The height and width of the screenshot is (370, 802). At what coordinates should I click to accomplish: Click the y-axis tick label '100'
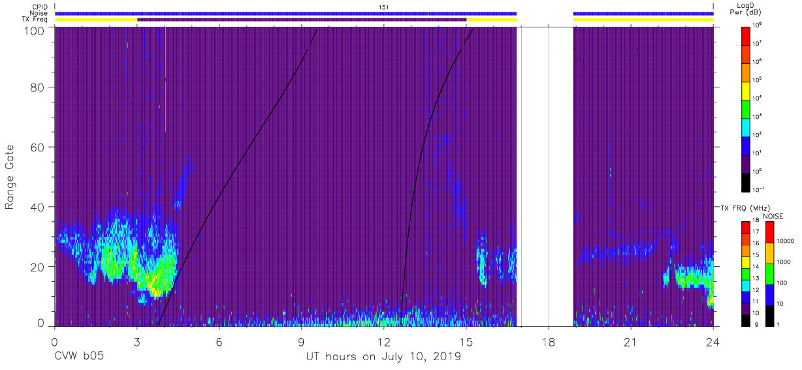[34, 30]
